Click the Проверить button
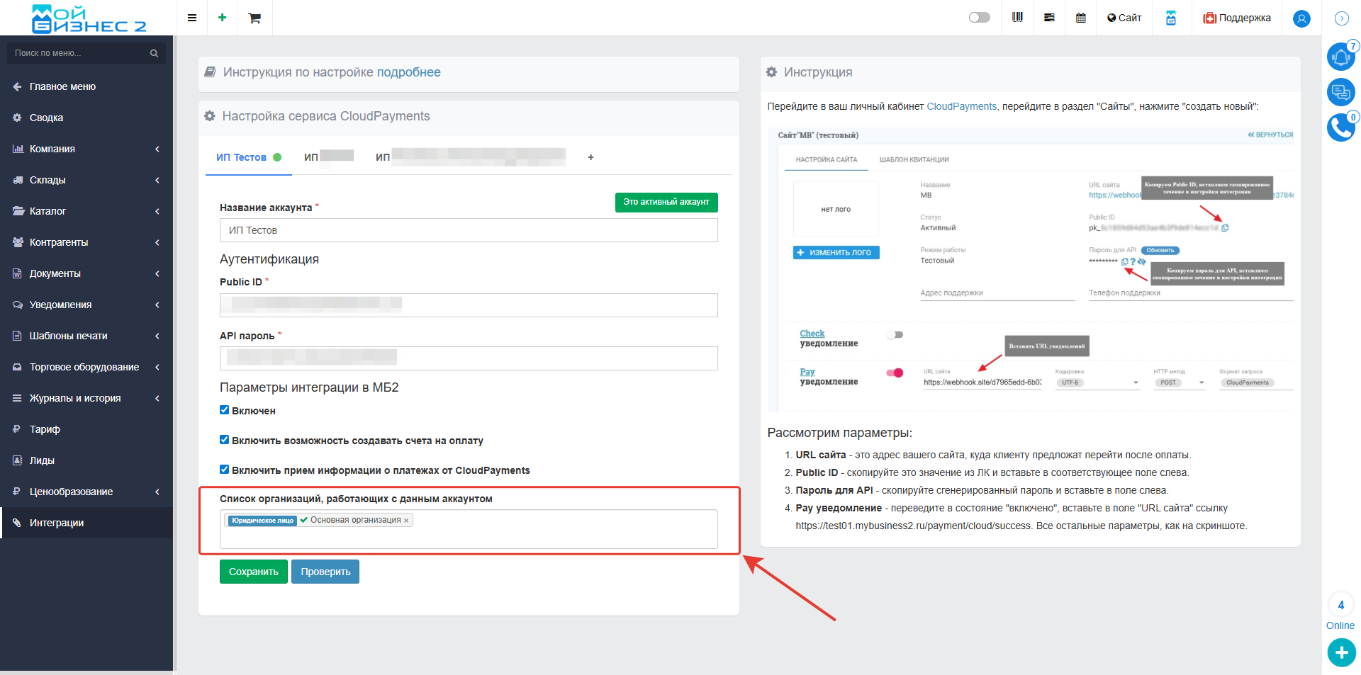 point(325,572)
